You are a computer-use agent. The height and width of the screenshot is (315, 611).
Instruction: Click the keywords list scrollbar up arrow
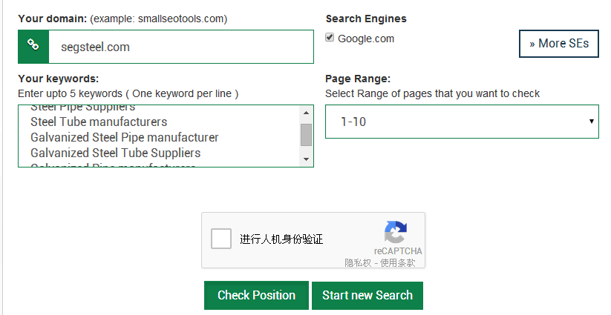306,113
